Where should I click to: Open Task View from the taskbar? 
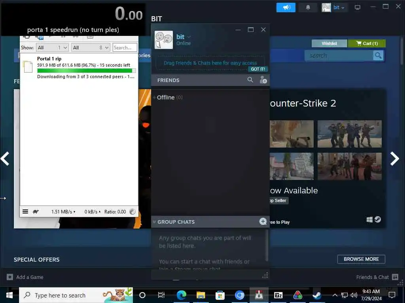161,295
